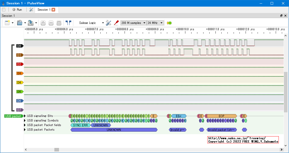289x153 pixels.
Task: Click the open file folder icon
Action: tap(20, 23)
